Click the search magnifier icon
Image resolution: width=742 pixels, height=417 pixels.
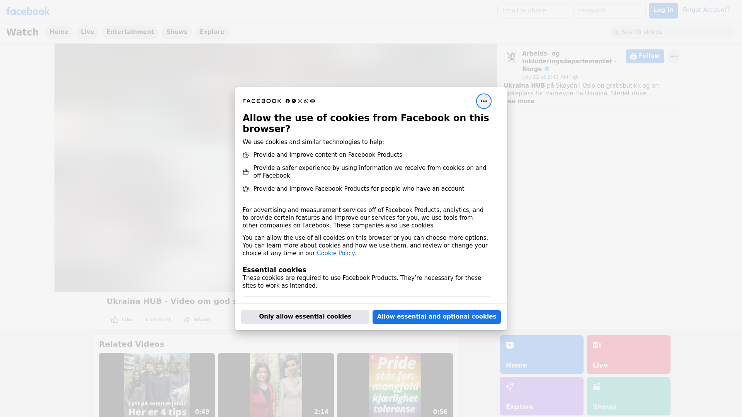click(x=616, y=32)
